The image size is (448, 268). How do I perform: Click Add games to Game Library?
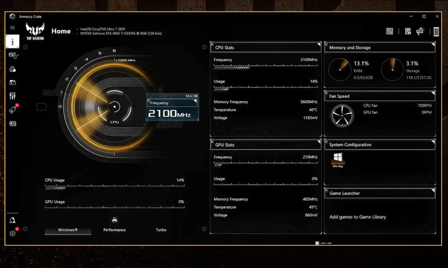click(358, 217)
